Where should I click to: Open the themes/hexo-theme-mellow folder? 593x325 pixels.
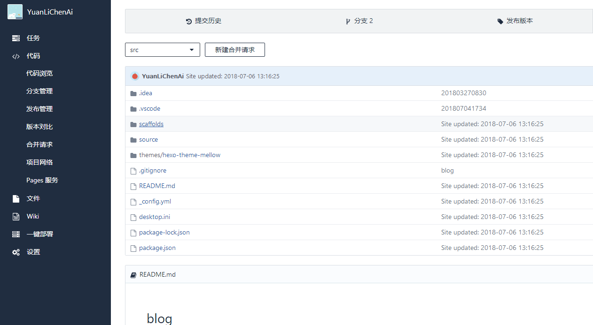(x=179, y=155)
